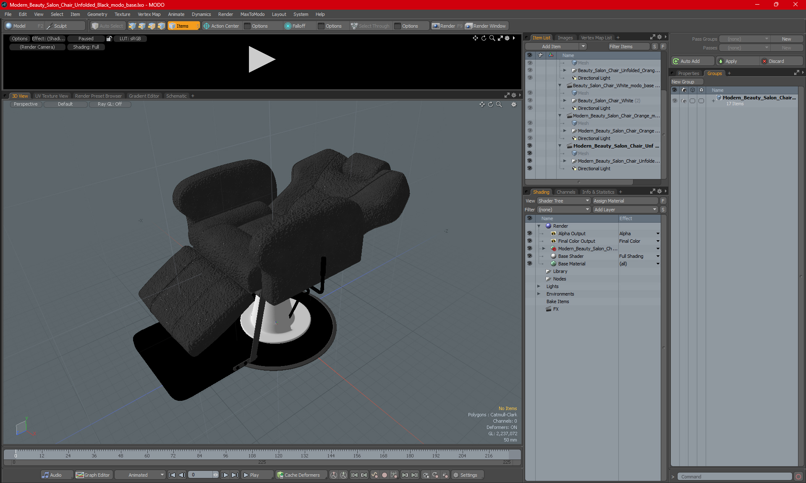Click 3D viewport zoom magnifier icon
The height and width of the screenshot is (483, 806).
[499, 104]
